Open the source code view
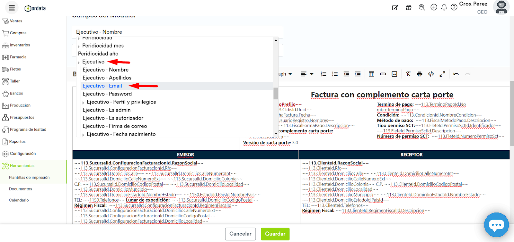514x242 pixels. 431,74
